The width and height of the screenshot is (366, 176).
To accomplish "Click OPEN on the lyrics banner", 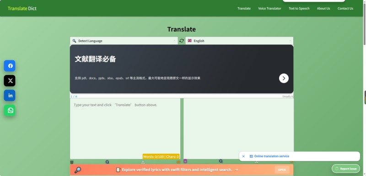I will (x=282, y=170).
